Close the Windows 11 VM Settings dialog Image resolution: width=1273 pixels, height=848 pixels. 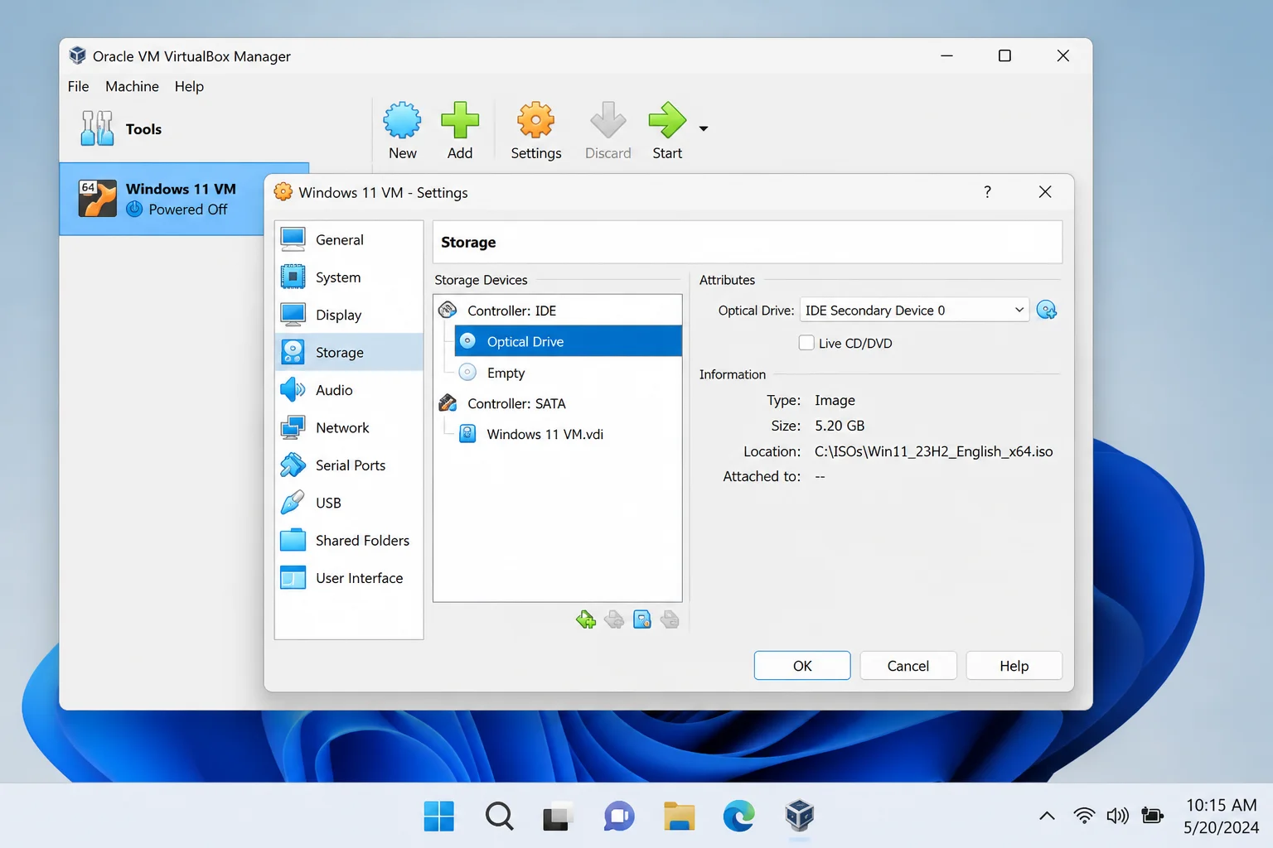click(1045, 192)
